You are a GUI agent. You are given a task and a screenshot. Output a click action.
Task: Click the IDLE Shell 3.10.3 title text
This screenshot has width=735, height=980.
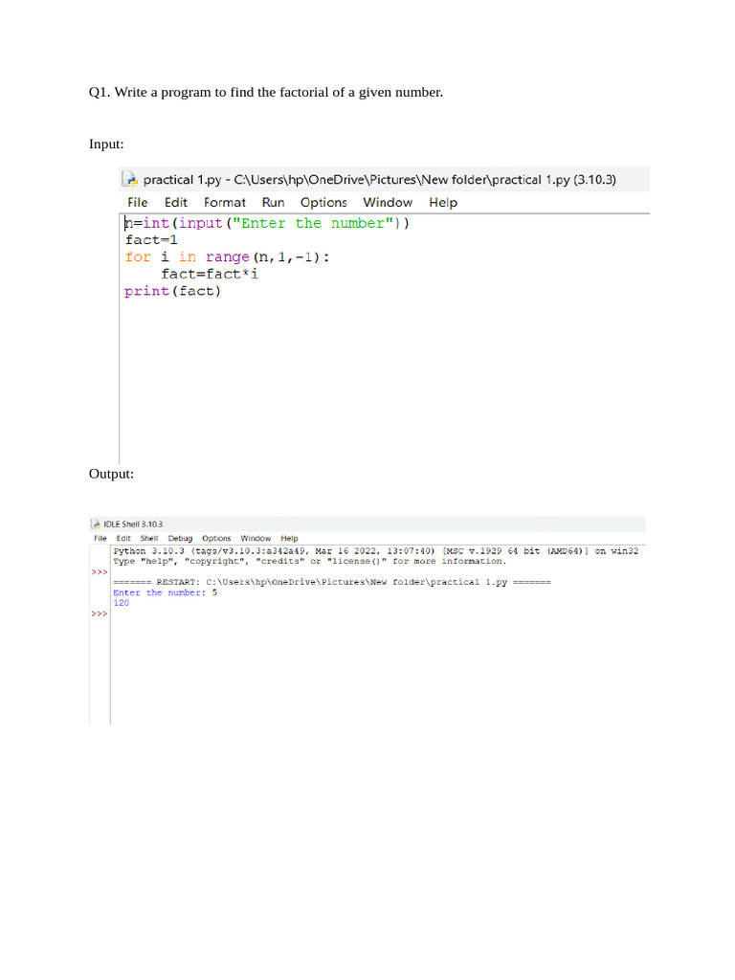click(x=133, y=523)
